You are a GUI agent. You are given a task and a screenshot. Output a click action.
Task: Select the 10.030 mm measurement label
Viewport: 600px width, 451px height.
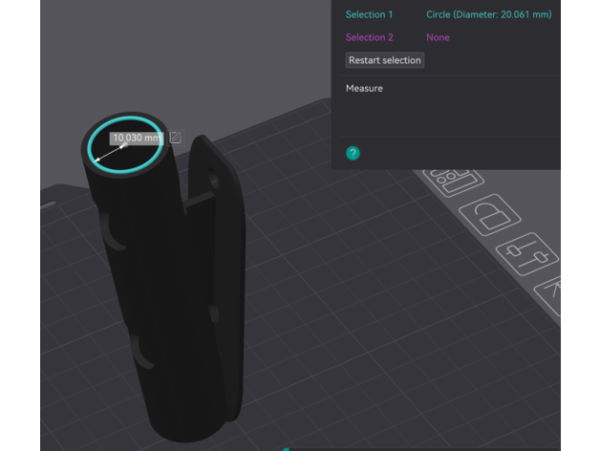136,139
